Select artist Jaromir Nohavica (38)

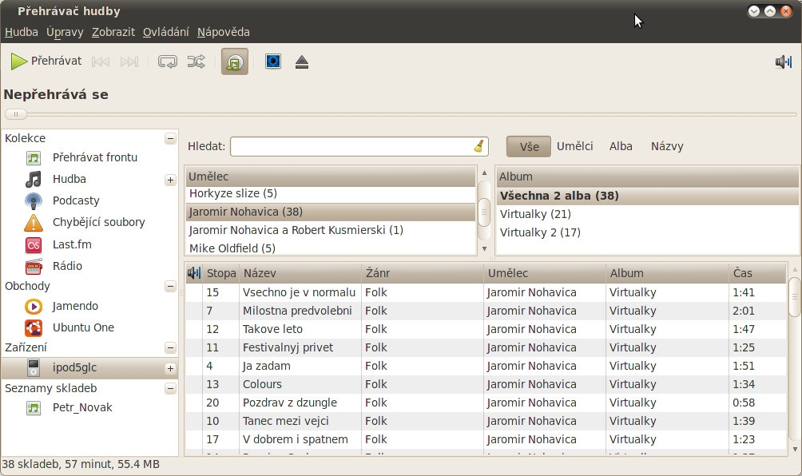point(331,212)
